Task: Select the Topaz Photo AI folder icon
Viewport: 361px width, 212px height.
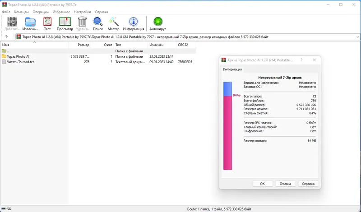Action: [x=4, y=56]
